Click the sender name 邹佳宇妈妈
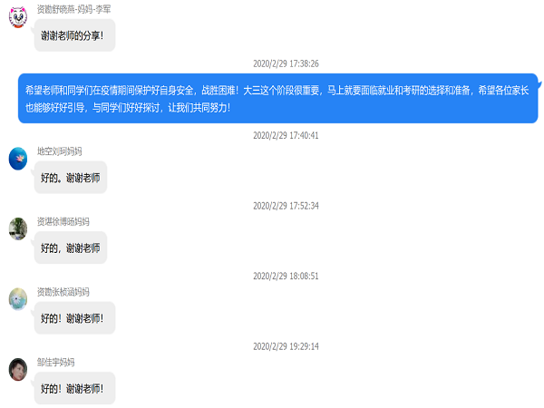544x408 pixels. 55,362
